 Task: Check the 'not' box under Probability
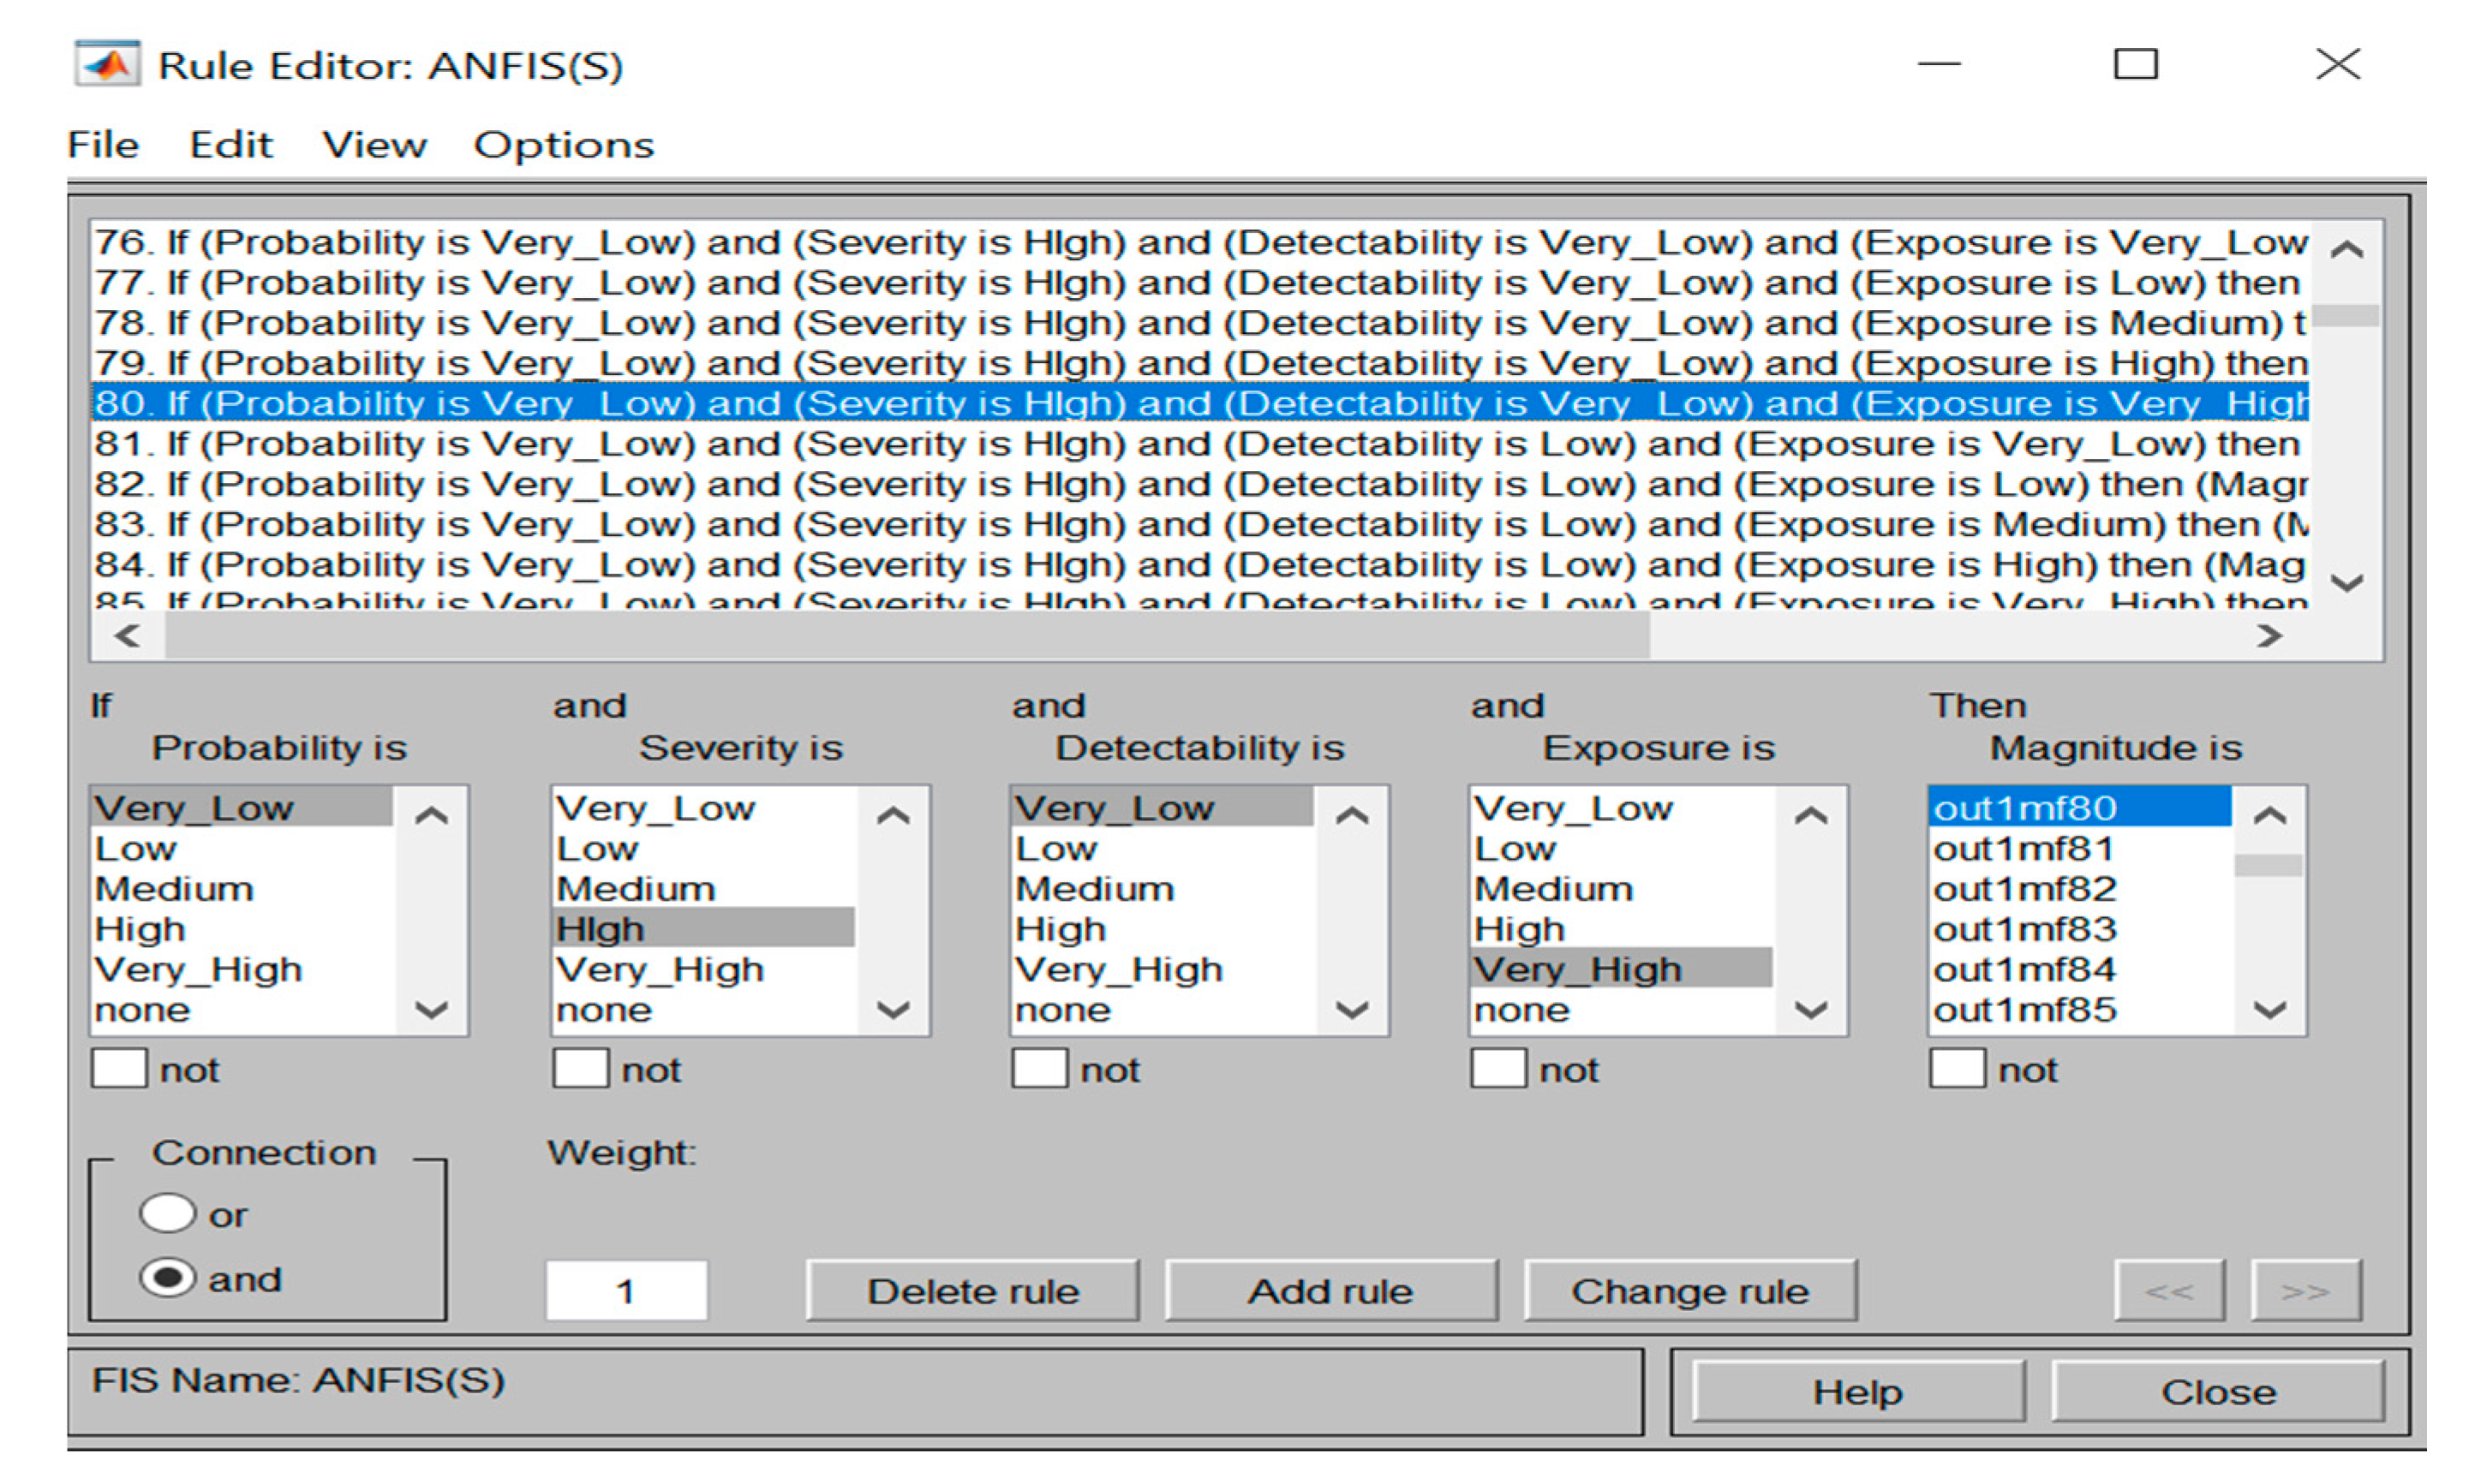point(119,1068)
